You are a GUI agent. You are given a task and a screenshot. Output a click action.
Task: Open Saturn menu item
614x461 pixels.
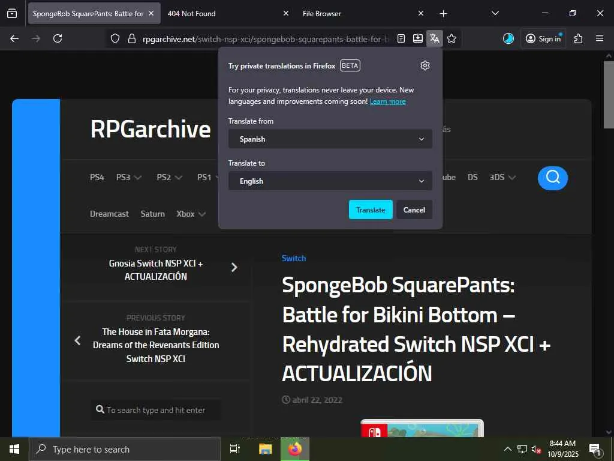(153, 214)
